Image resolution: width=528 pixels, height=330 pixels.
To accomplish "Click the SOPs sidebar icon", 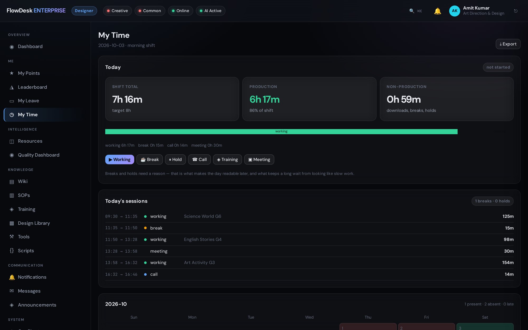I will pyautogui.click(x=12, y=196).
